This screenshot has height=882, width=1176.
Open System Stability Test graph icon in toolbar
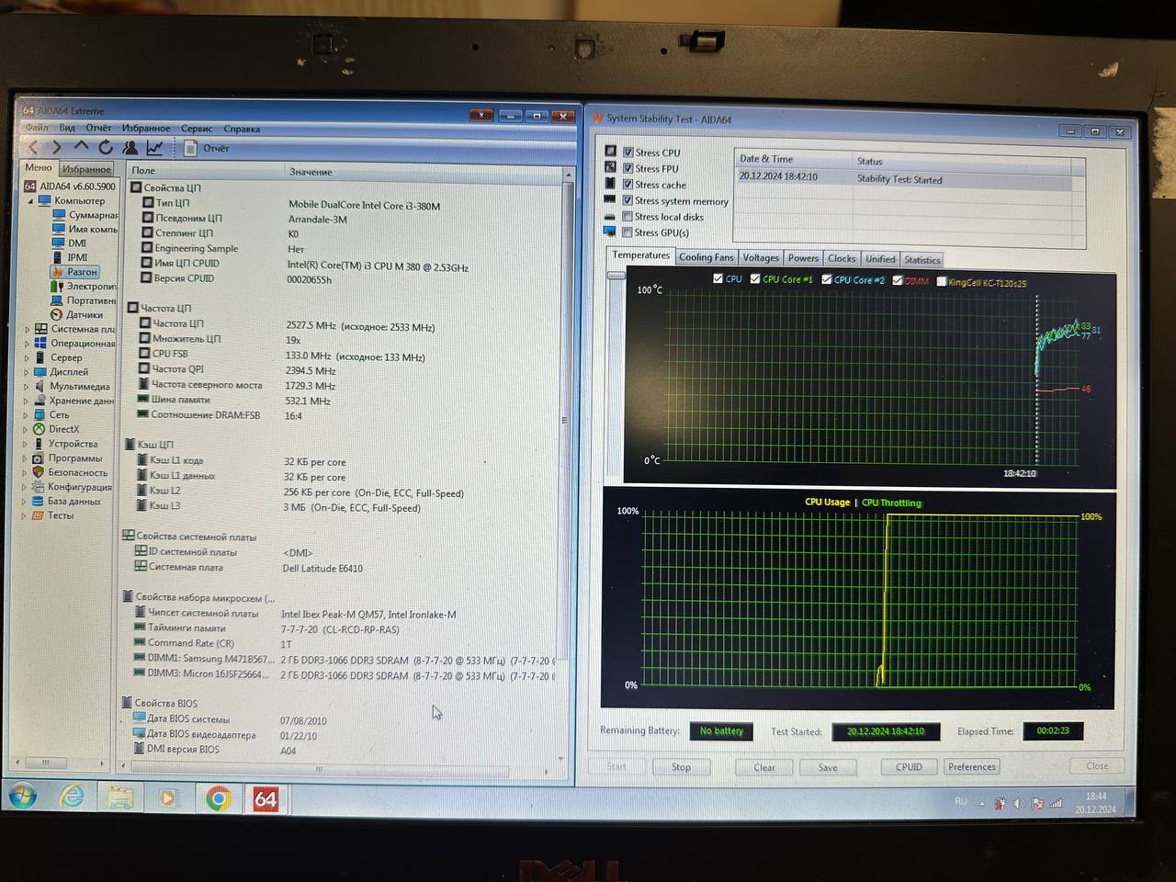154,147
